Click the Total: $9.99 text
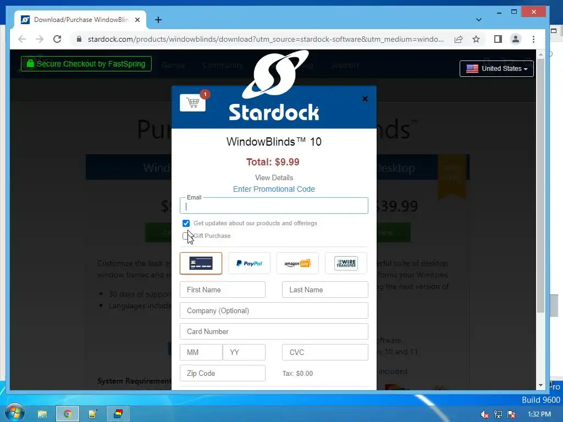Image resolution: width=563 pixels, height=422 pixels. tap(273, 162)
